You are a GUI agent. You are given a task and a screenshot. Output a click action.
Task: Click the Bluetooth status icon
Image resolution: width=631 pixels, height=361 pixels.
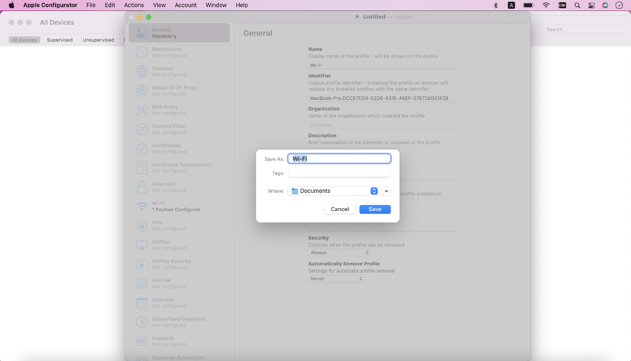tap(496, 5)
